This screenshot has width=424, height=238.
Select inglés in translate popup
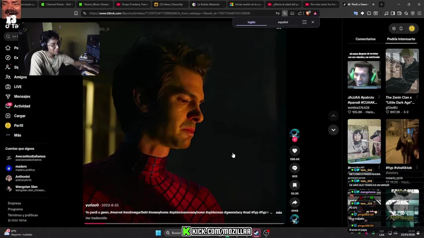(251, 22)
